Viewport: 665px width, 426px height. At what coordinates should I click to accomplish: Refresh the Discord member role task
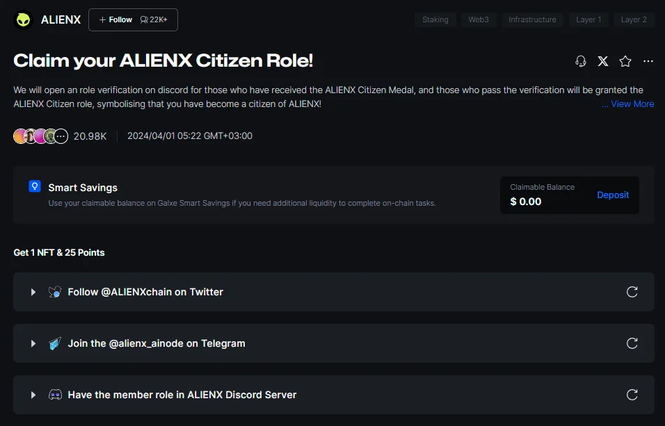tap(632, 395)
